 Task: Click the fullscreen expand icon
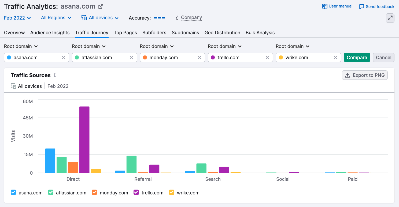pos(390,18)
